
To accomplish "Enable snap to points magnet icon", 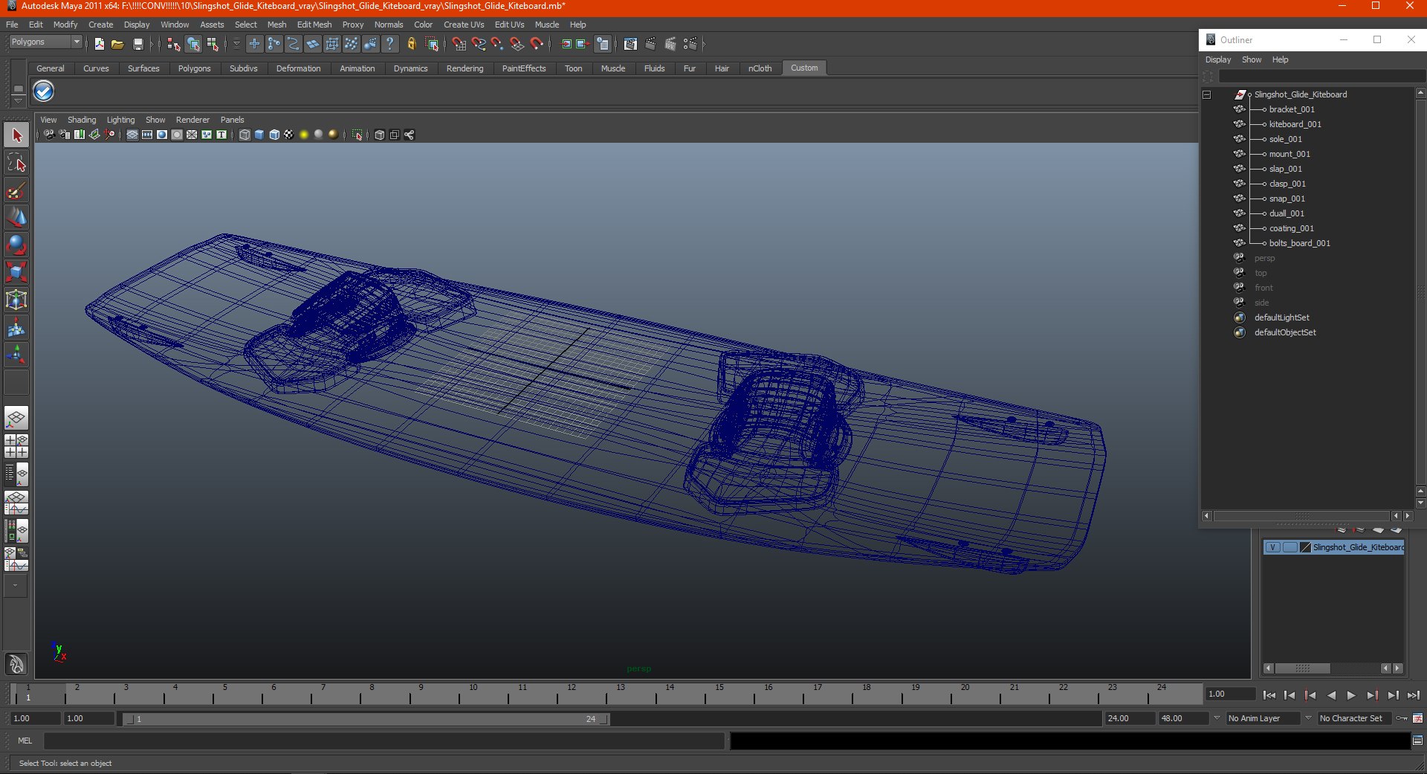I will 497,45.
